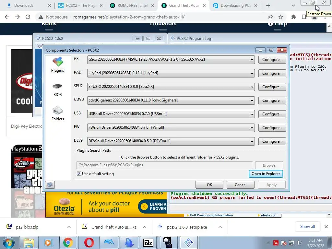Click Otezla Learn About Proven ad button
This screenshot has width=332, height=249.
pyautogui.click(x=153, y=207)
